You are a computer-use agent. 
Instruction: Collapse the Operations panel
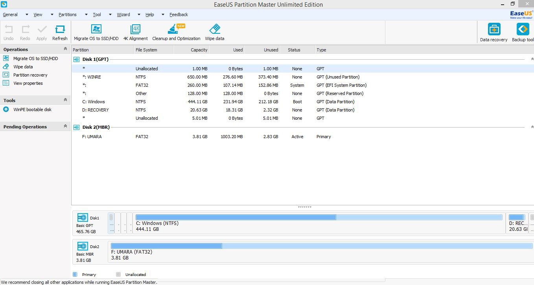[x=65, y=49]
